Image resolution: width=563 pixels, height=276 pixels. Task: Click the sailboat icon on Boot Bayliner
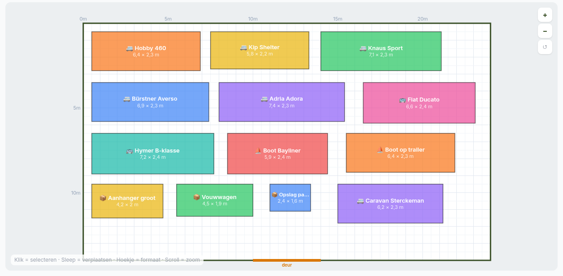click(x=258, y=151)
